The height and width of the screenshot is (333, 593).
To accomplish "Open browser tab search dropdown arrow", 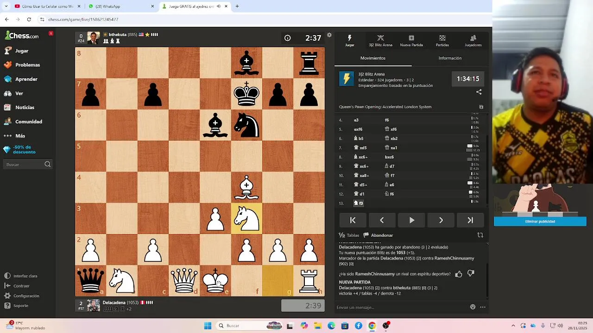I will point(6,6).
